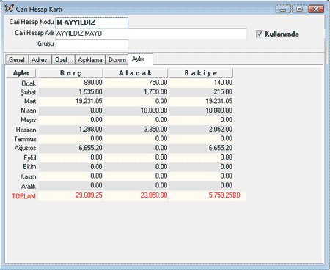Select Ocak Alacak value 750.00
The width and height of the screenshot is (330, 270).
158,83
